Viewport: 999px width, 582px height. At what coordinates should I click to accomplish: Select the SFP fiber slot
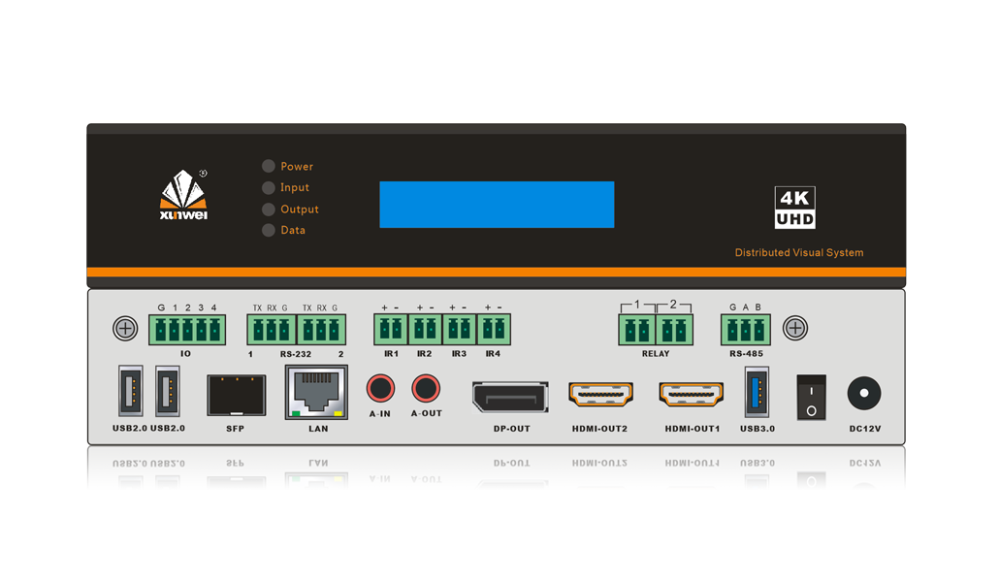[x=236, y=394]
